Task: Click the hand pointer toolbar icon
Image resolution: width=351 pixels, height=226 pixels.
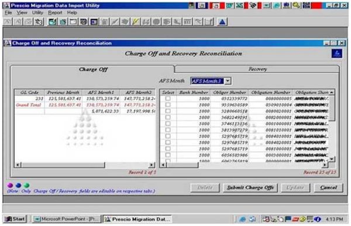Action: [x=39, y=22]
